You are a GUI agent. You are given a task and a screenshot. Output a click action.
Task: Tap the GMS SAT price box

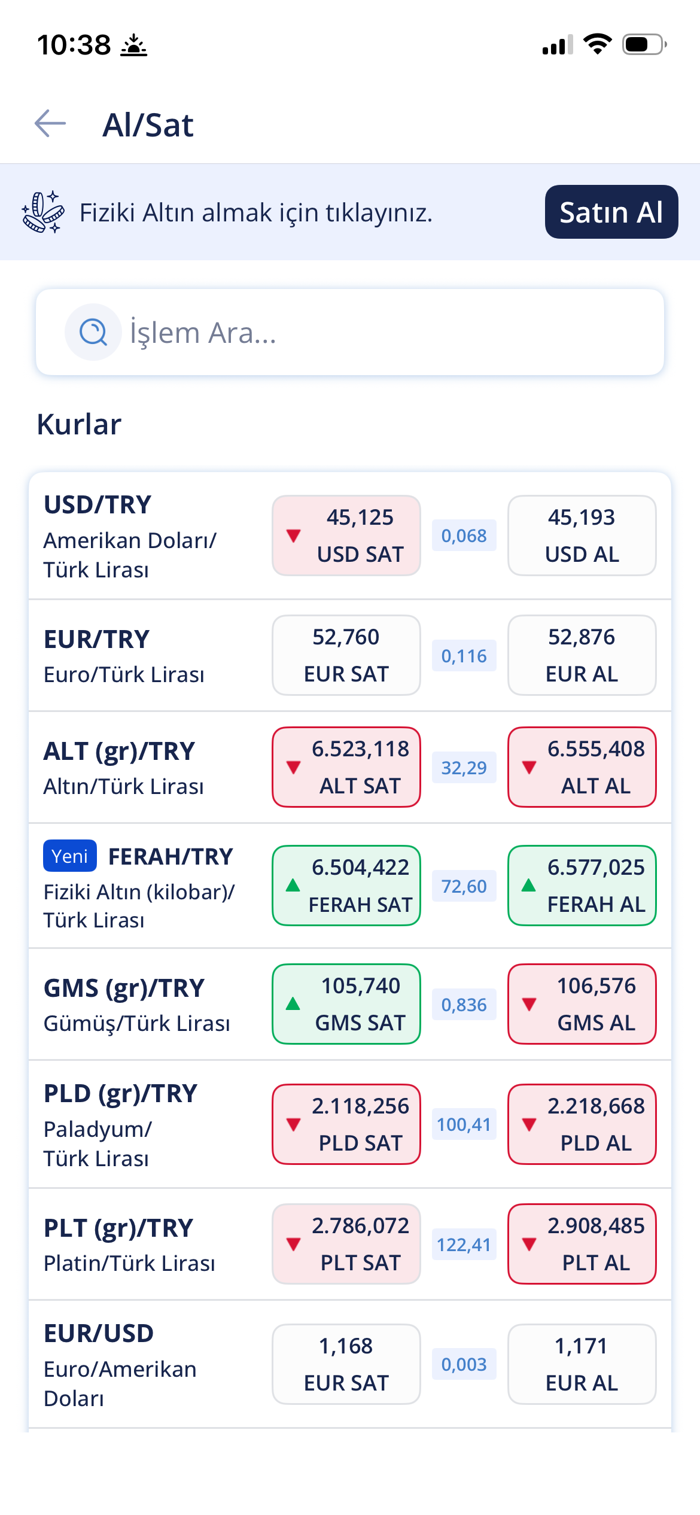tap(346, 1004)
